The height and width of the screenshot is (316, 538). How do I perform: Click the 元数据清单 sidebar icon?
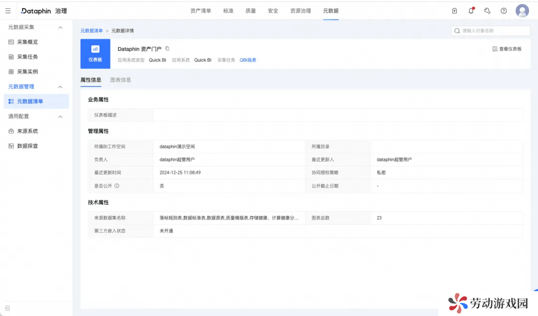(x=11, y=101)
